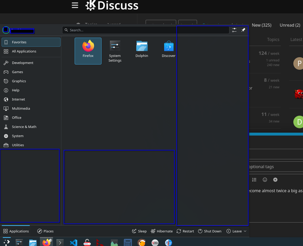Switch to the Applications tab
Image resolution: width=303 pixels, height=246 pixels.
pos(16,231)
